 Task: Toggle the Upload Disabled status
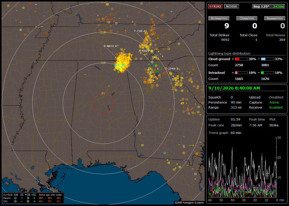[276, 97]
